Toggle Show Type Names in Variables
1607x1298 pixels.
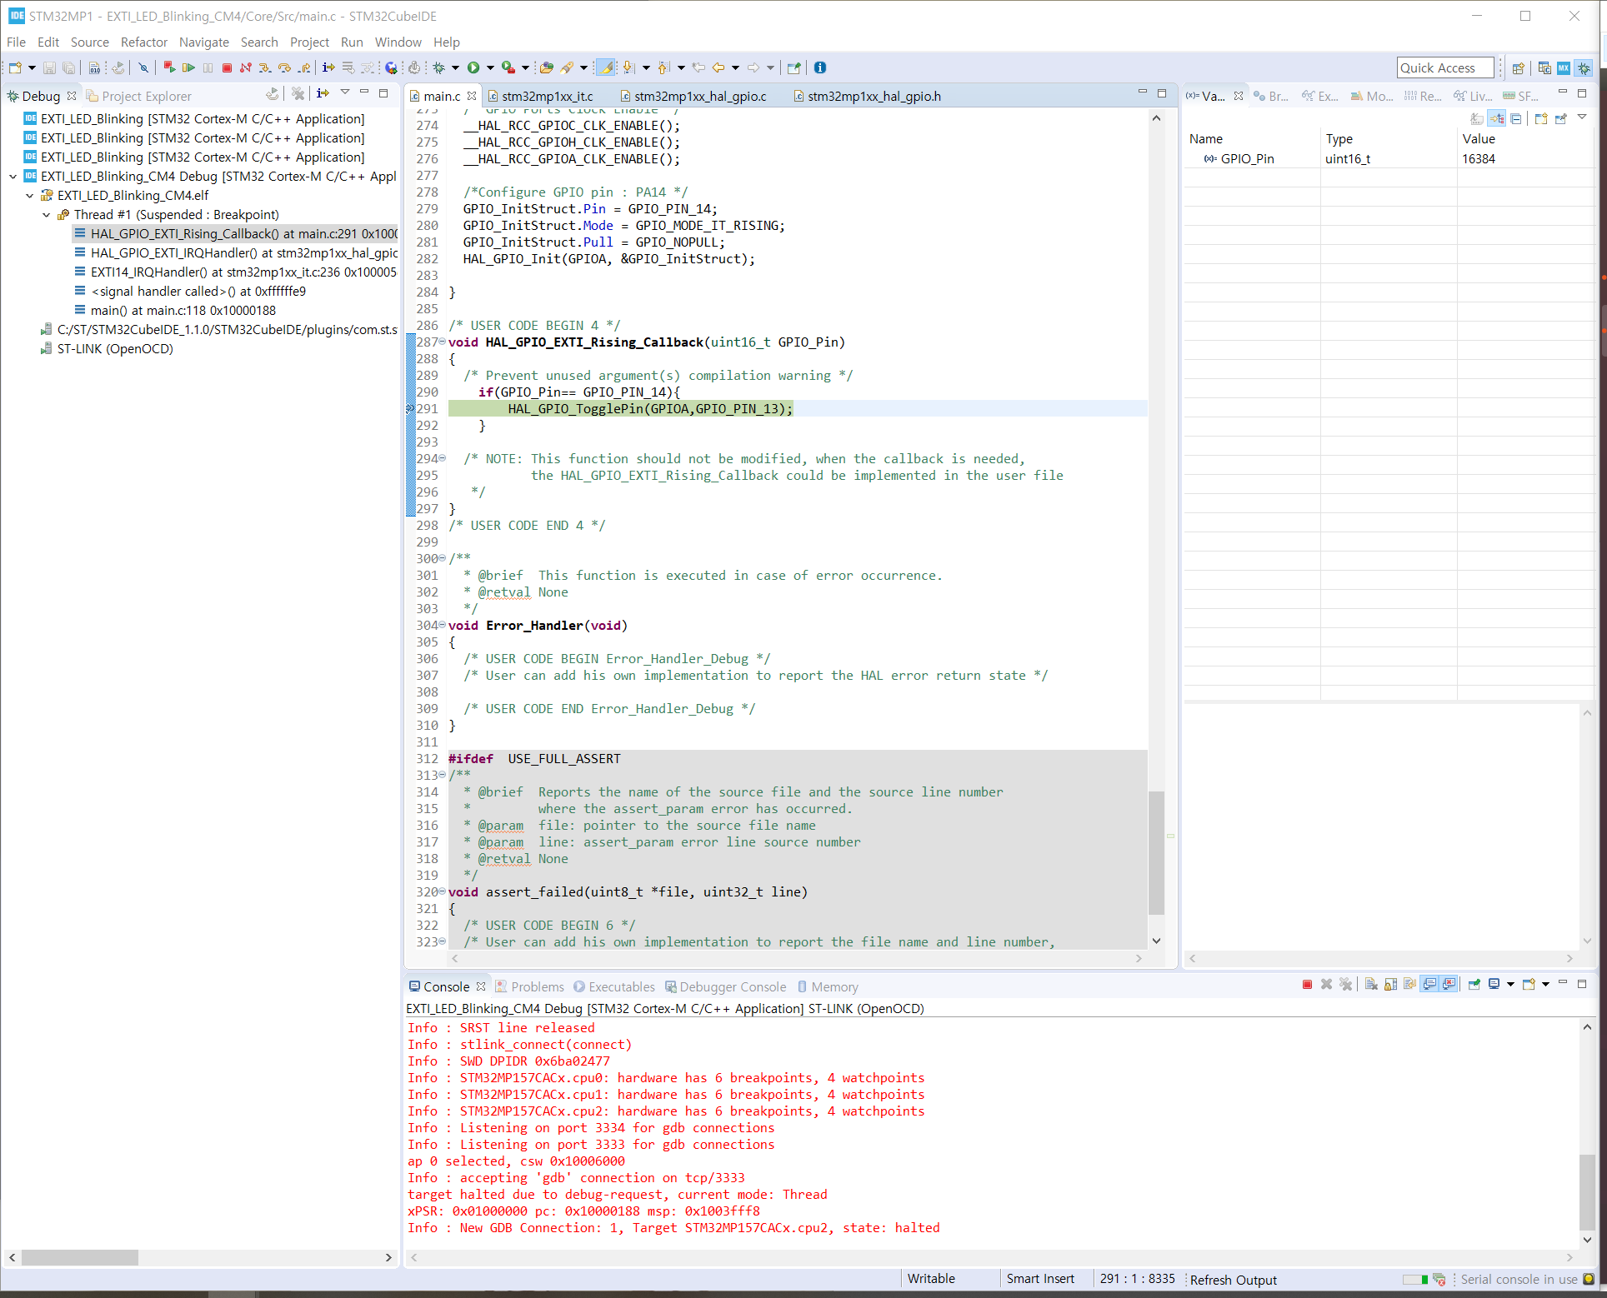point(1477,119)
